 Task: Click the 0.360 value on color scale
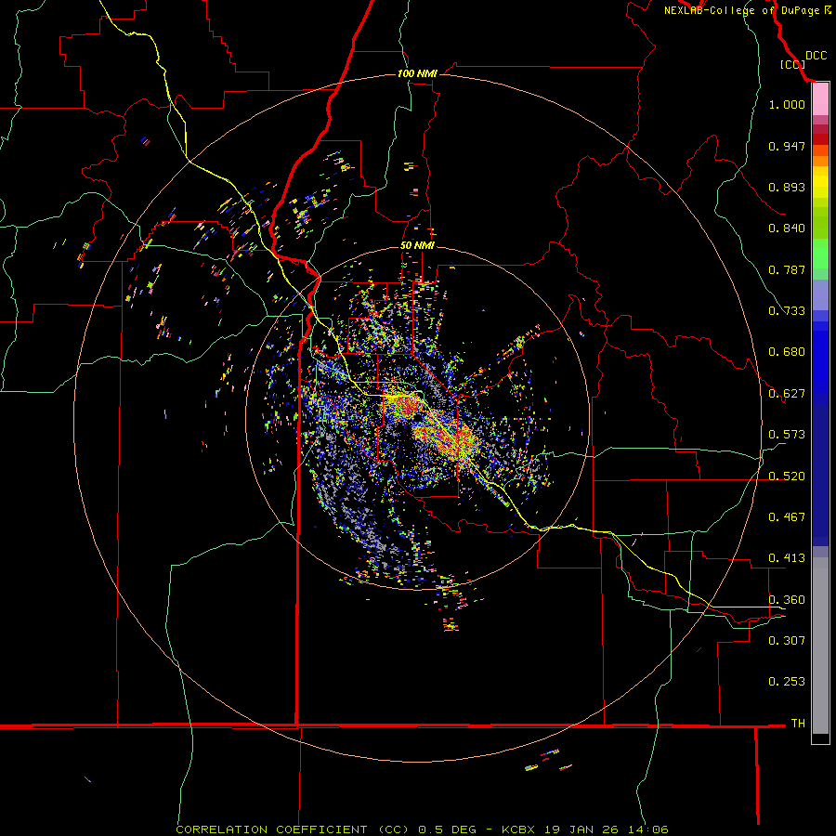click(x=787, y=600)
